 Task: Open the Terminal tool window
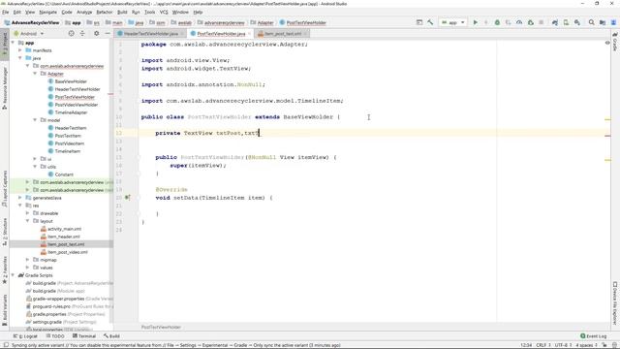(x=84, y=336)
